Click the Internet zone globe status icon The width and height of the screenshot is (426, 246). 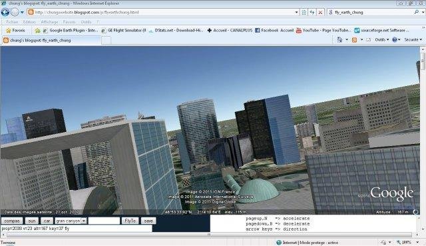[x=279, y=243]
